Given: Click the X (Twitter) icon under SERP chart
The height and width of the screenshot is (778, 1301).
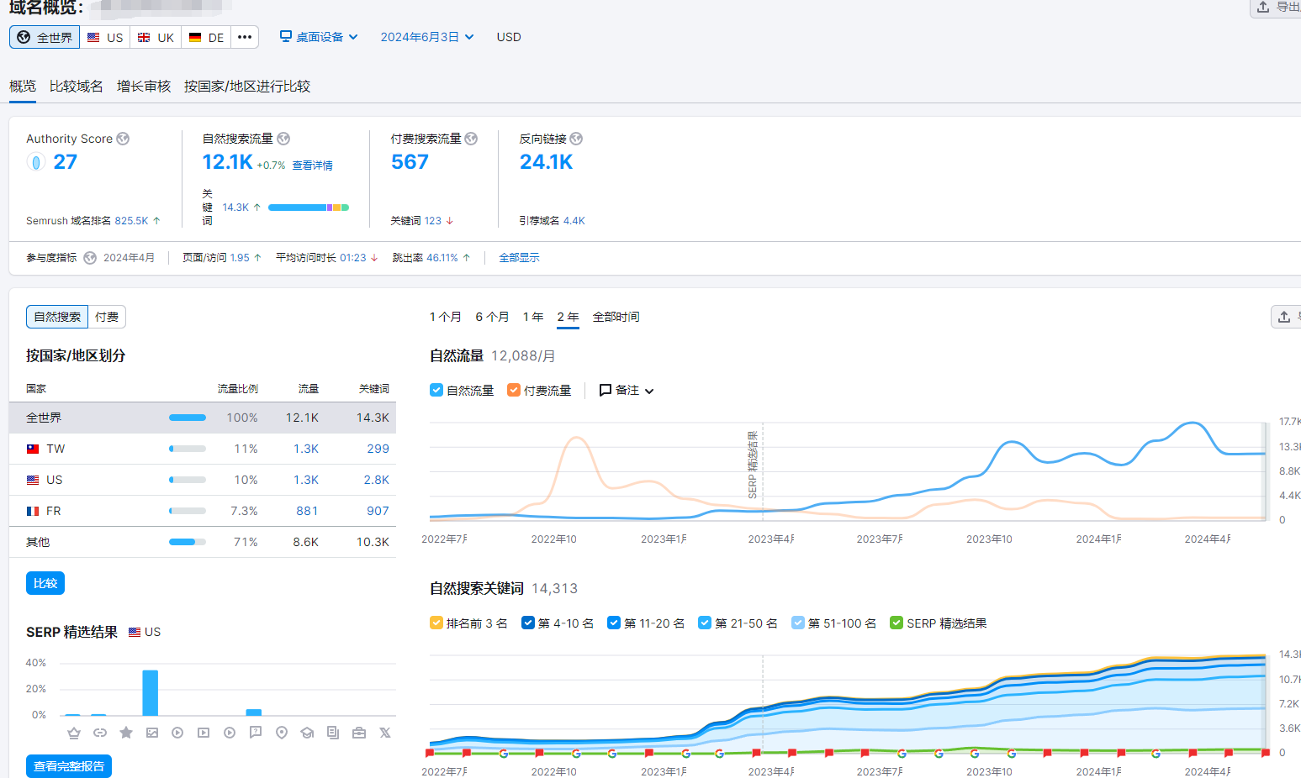Looking at the screenshot, I should tap(385, 733).
